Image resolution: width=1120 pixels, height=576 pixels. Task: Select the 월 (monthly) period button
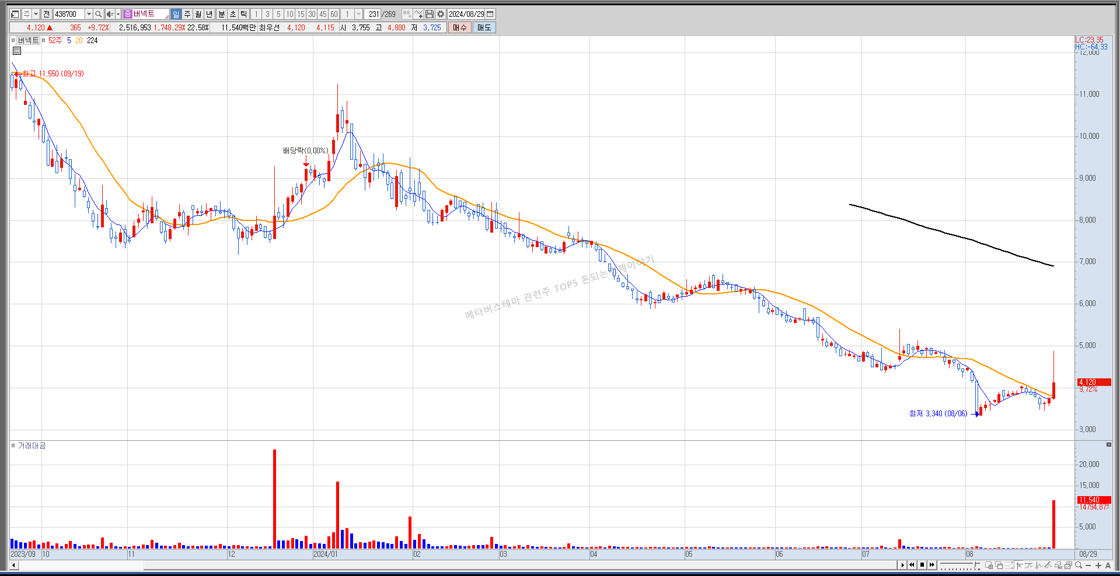click(198, 14)
